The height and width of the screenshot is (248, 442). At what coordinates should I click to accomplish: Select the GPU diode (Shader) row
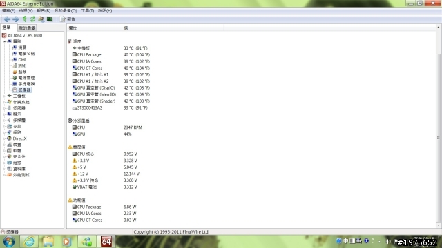click(111, 101)
